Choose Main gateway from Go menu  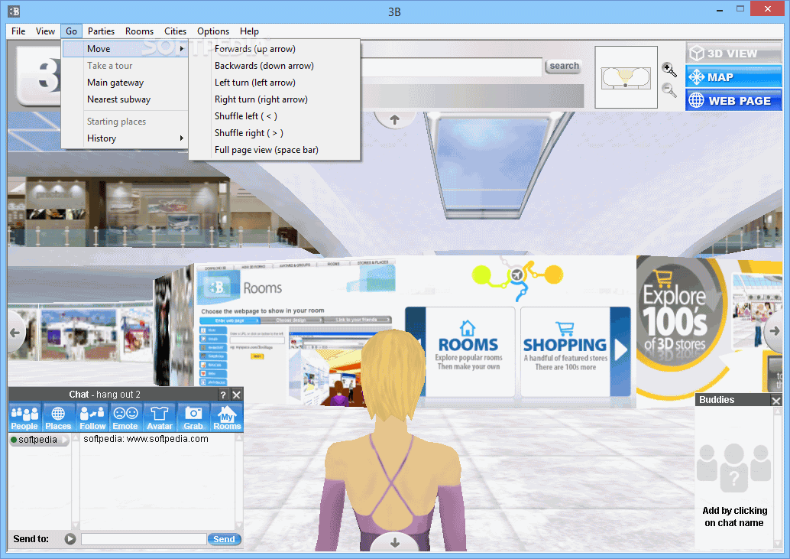[x=125, y=83]
